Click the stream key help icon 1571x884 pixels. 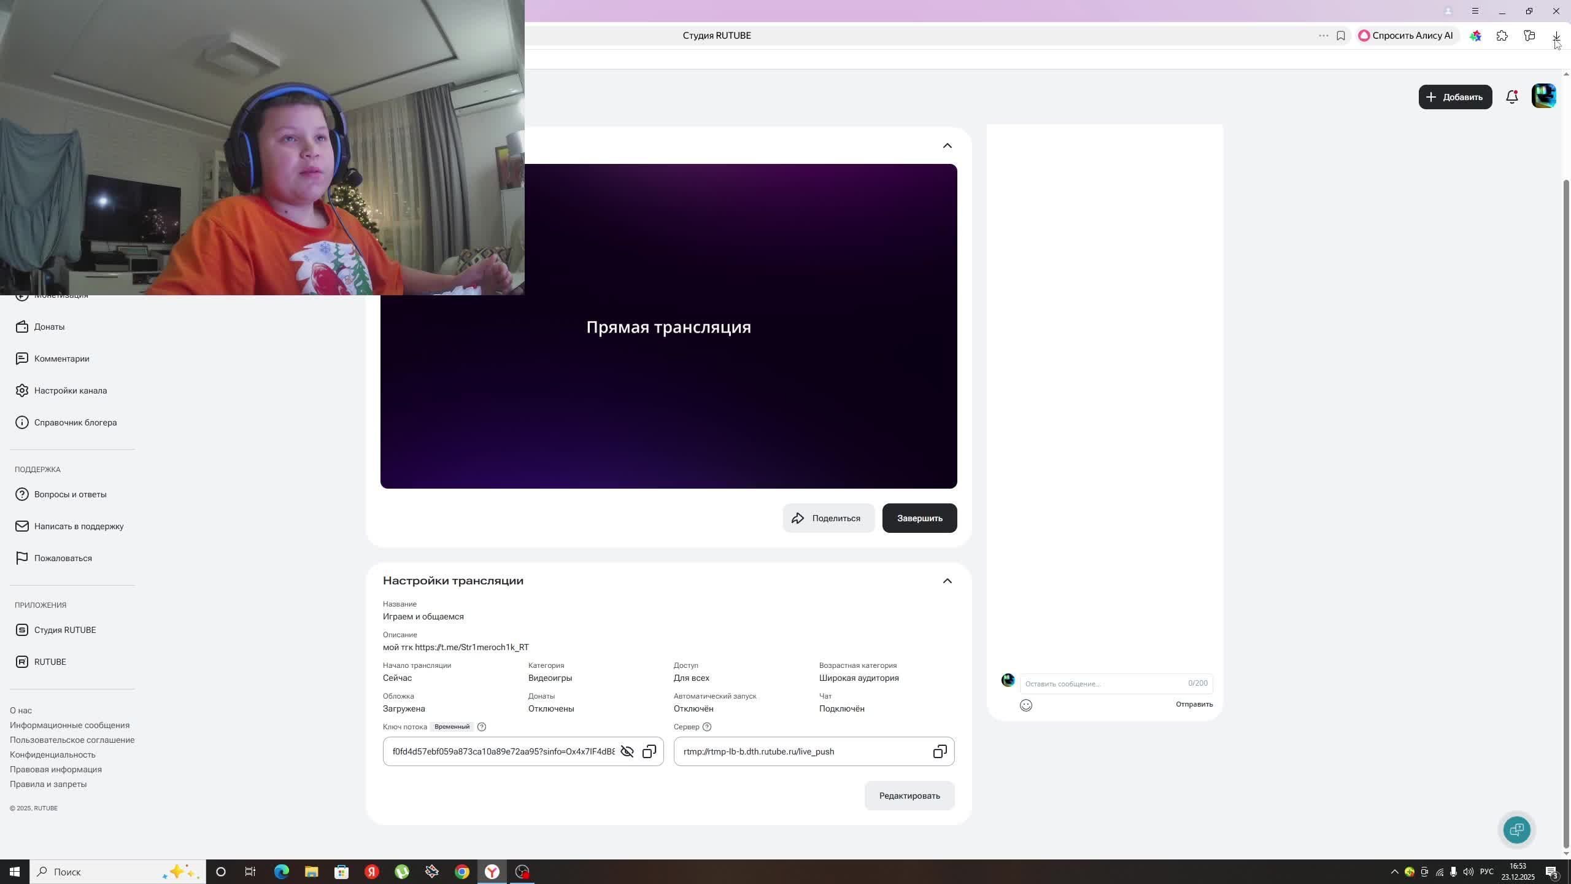click(482, 727)
